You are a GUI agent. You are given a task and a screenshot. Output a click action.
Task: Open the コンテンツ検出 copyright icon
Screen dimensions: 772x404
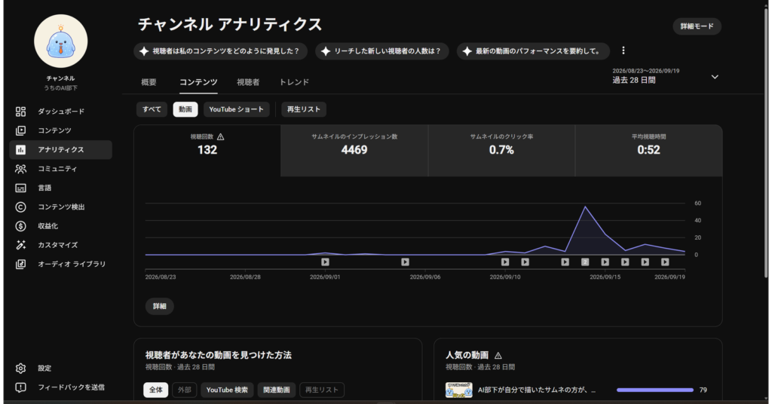click(x=20, y=207)
